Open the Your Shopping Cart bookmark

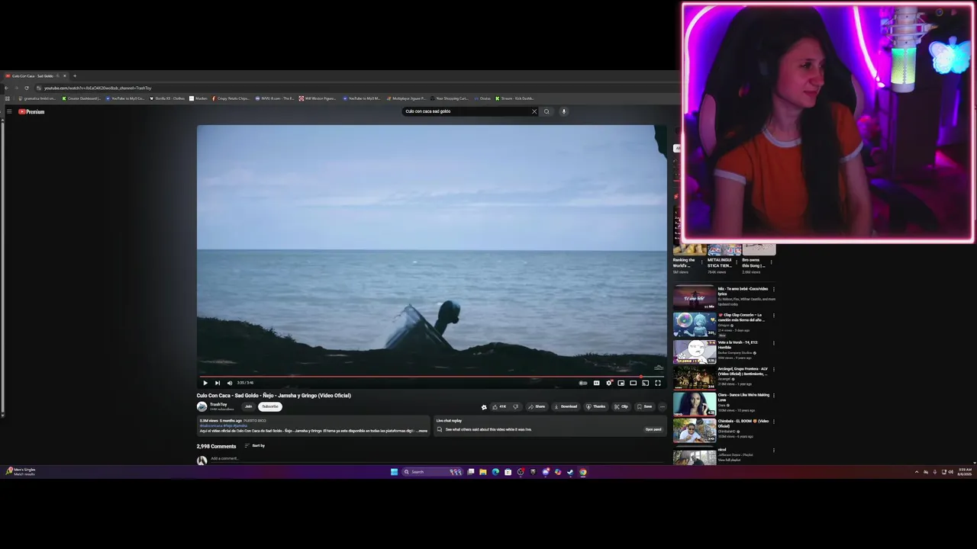click(x=450, y=98)
